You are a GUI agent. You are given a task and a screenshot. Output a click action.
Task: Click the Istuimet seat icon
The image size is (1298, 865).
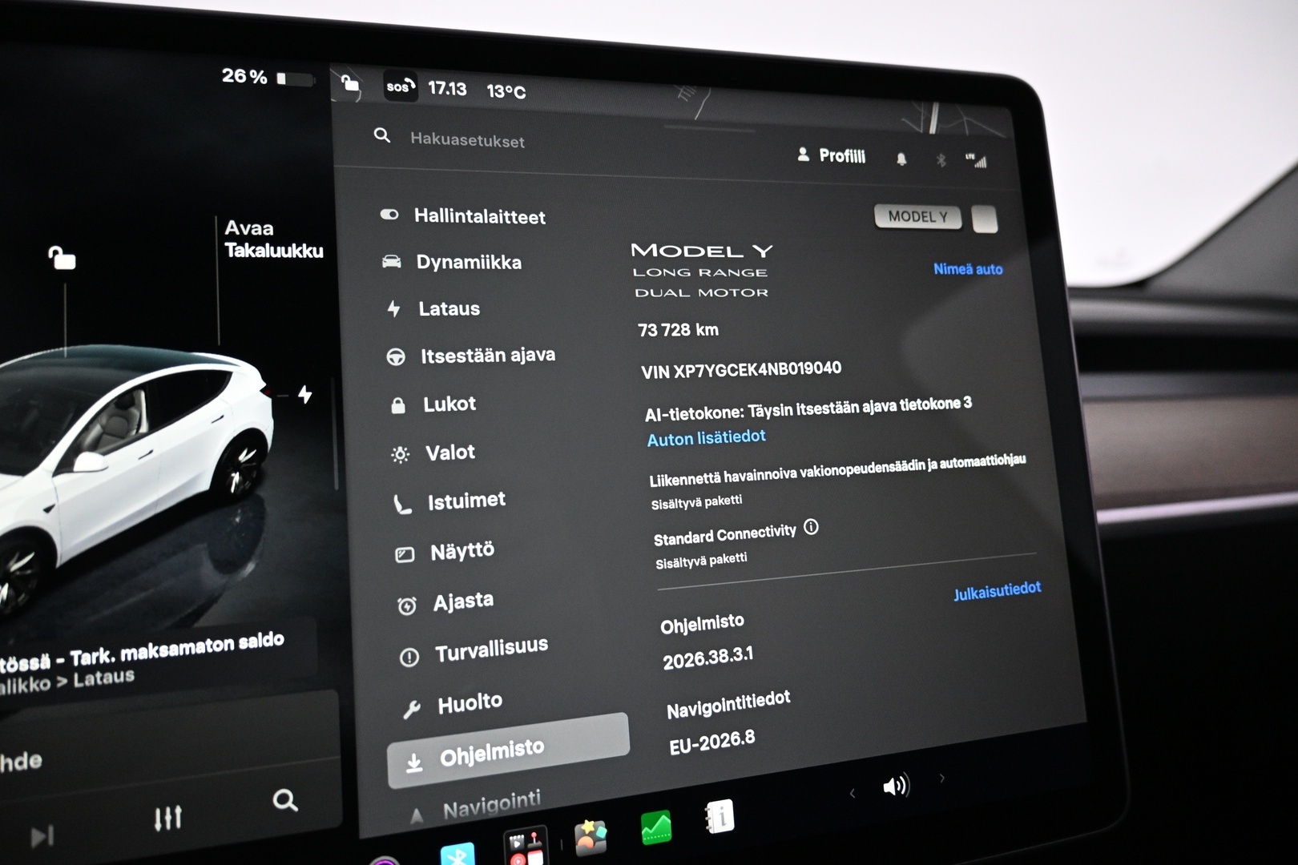(x=402, y=505)
